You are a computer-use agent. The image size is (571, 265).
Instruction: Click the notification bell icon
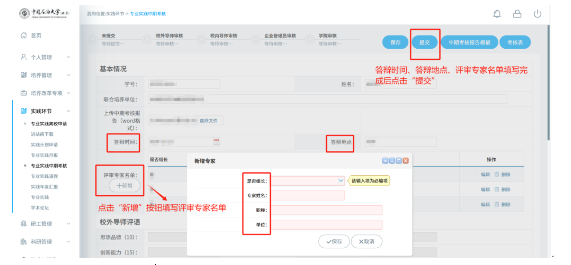pos(497,14)
